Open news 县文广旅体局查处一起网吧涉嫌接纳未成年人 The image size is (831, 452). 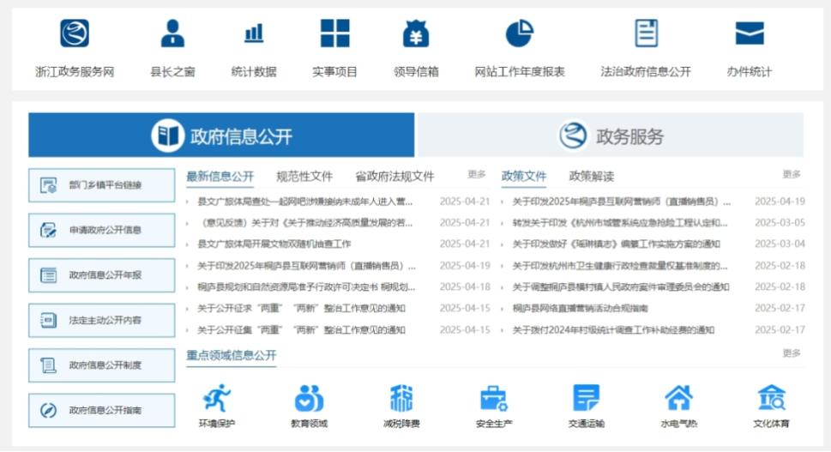click(304, 202)
